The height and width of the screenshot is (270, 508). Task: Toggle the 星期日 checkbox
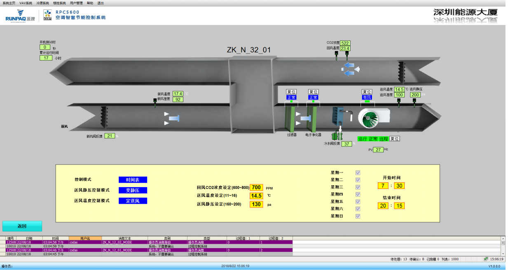pyautogui.click(x=358, y=216)
